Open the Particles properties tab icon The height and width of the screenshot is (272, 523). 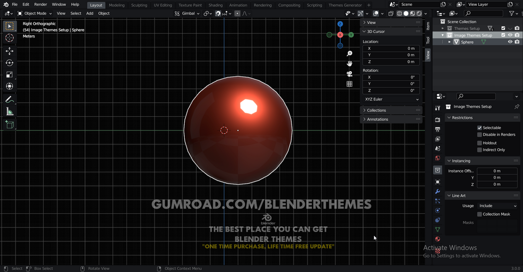tap(438, 201)
